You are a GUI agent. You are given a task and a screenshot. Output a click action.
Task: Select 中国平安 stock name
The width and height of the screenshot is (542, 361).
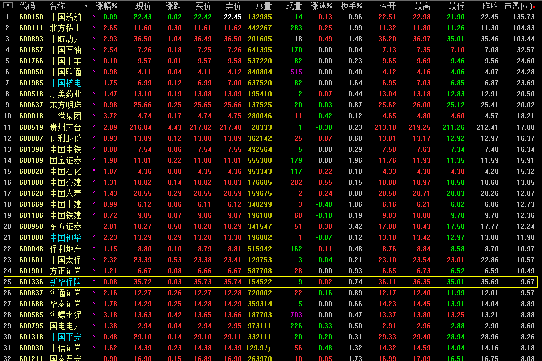click(x=66, y=337)
